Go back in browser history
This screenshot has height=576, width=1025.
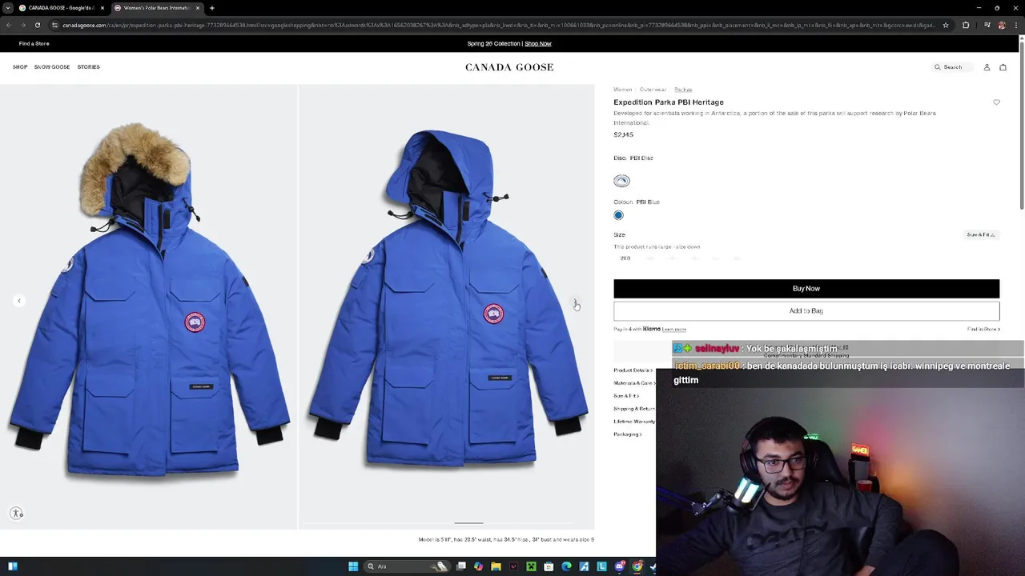point(9,25)
